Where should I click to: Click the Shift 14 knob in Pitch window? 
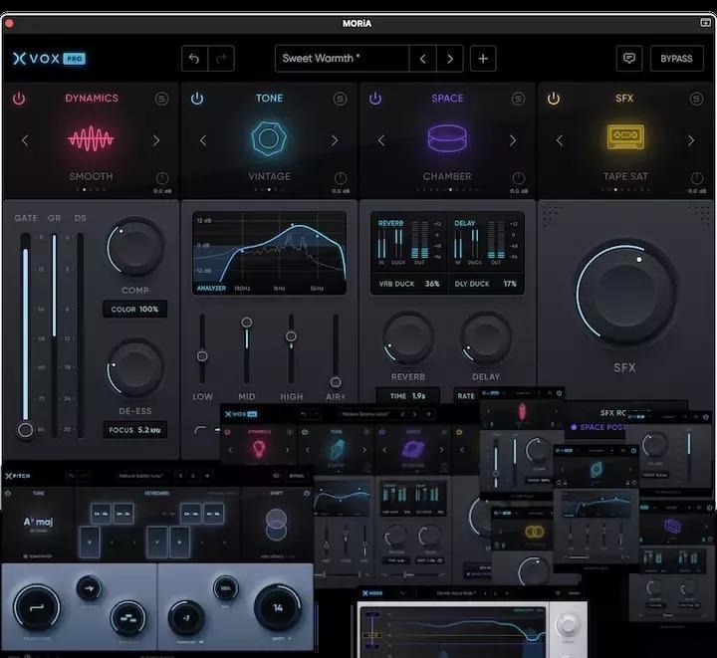[278, 608]
